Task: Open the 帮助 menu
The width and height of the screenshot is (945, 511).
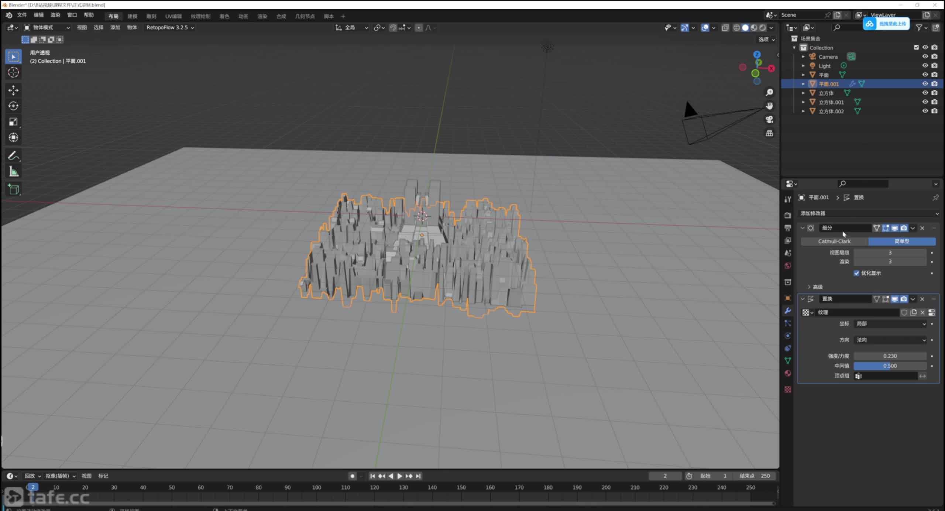Action: tap(89, 15)
